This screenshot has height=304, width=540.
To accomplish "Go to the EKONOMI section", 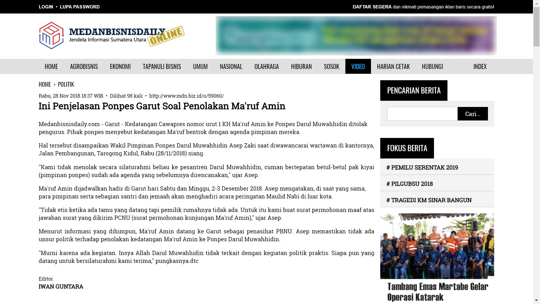I will [120, 67].
